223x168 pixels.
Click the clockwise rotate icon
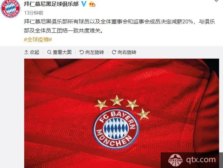point(114,52)
